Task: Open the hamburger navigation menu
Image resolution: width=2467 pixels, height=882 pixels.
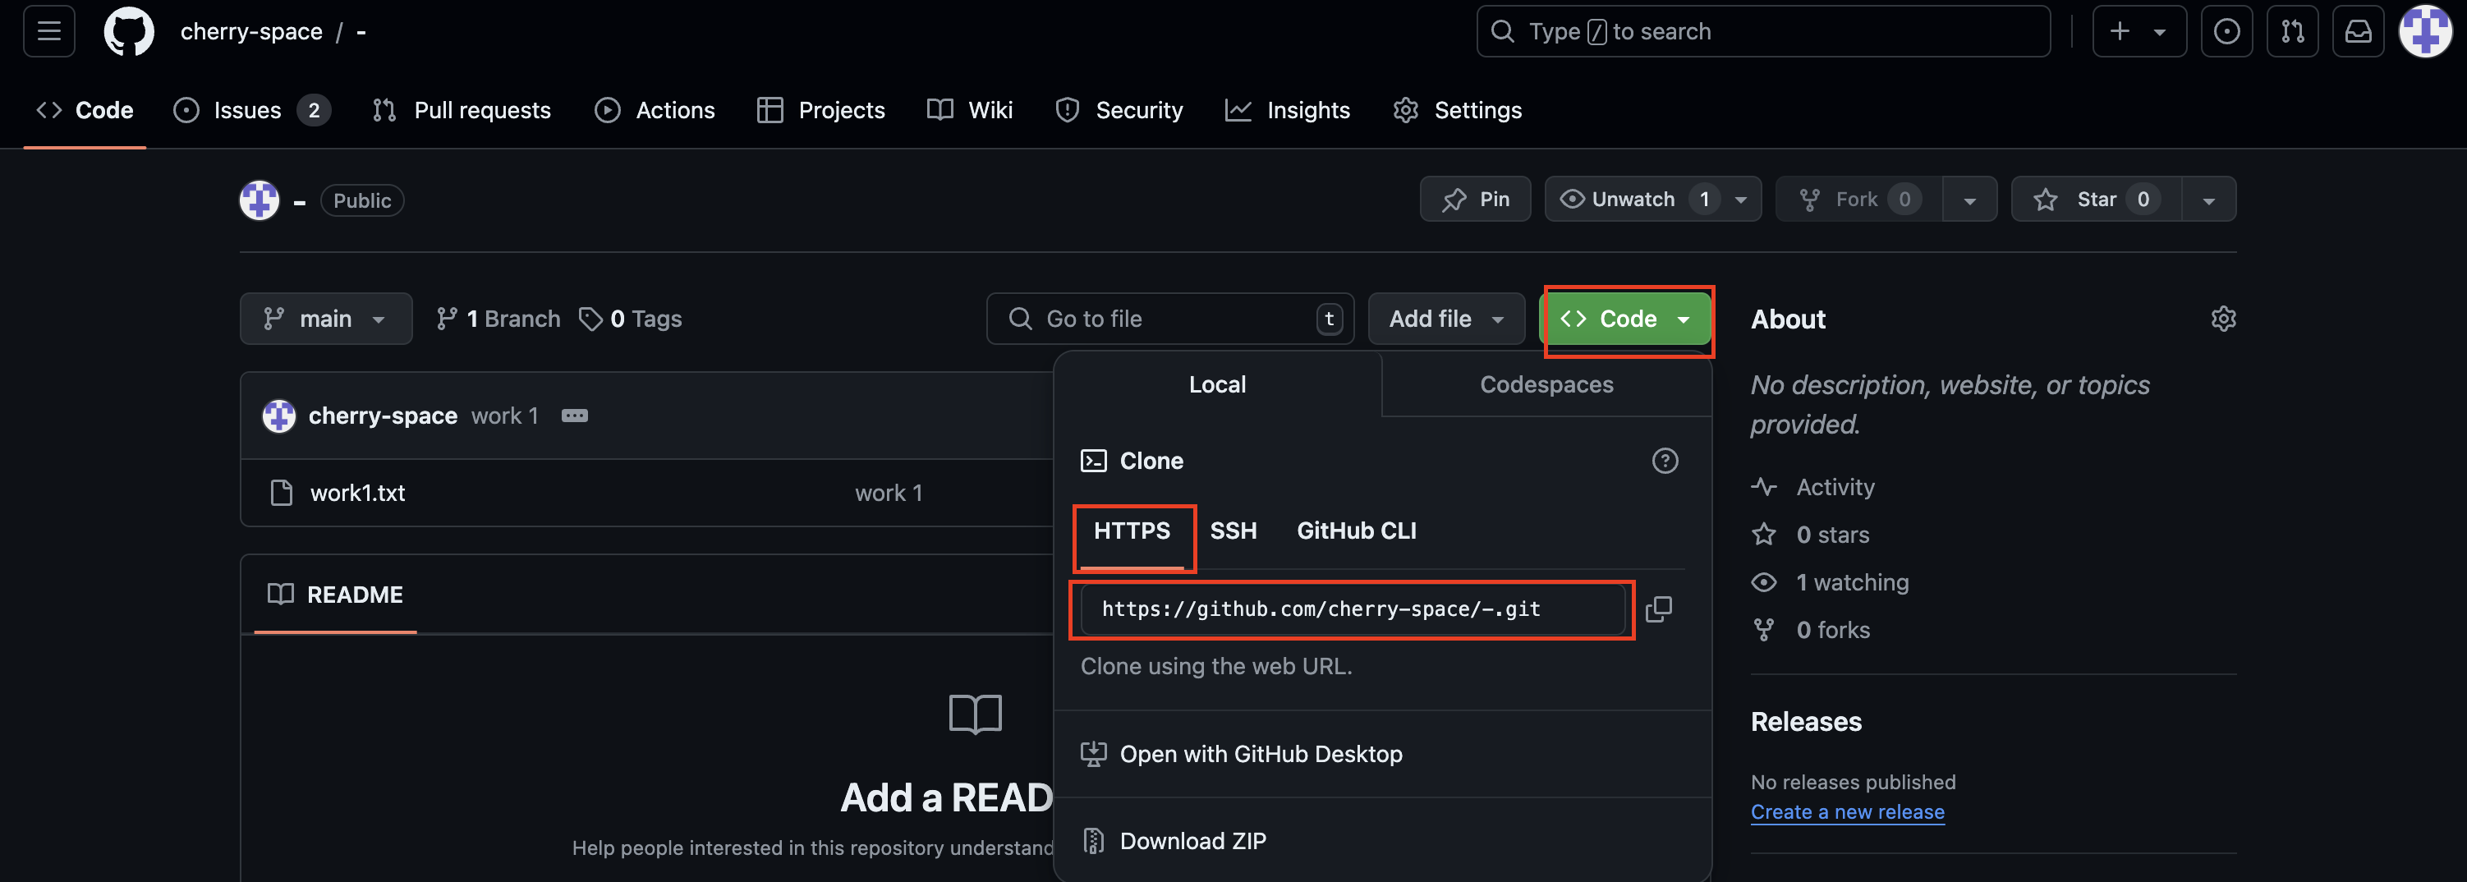Action: (48, 31)
